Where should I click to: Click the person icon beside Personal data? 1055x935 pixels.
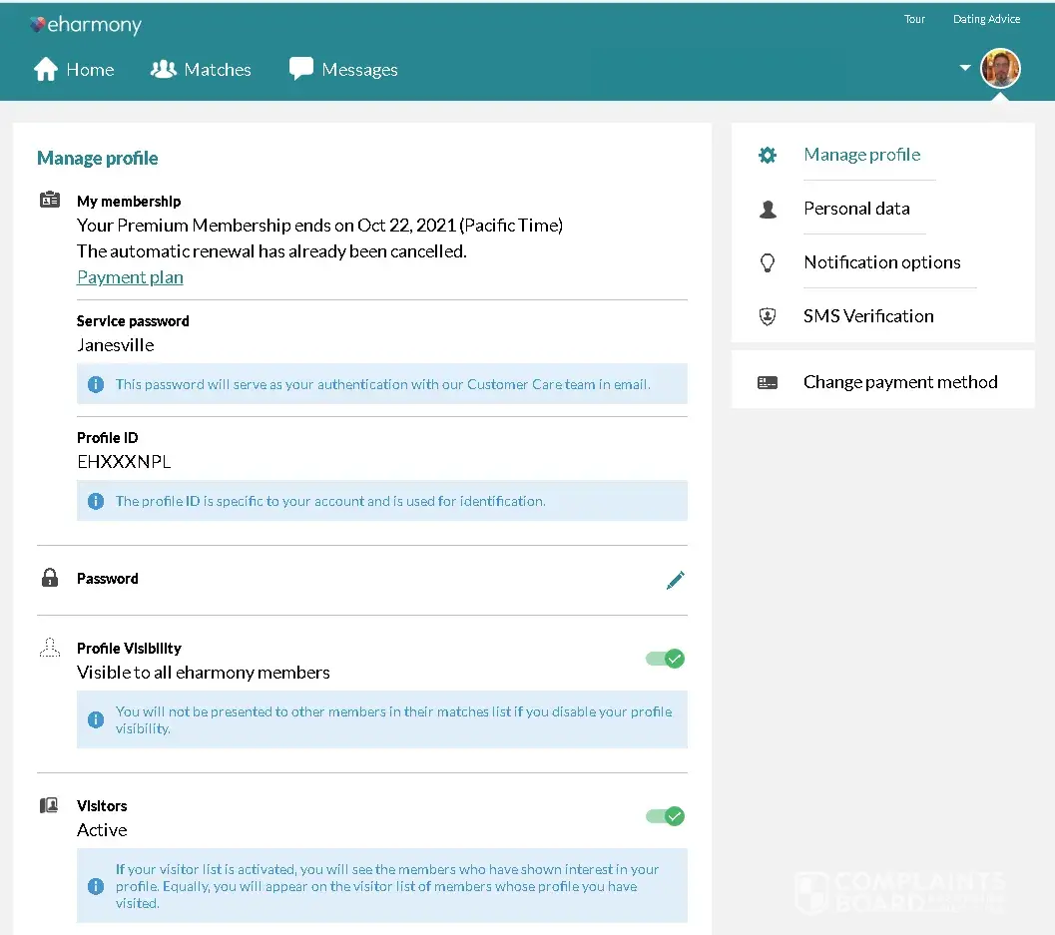(767, 210)
